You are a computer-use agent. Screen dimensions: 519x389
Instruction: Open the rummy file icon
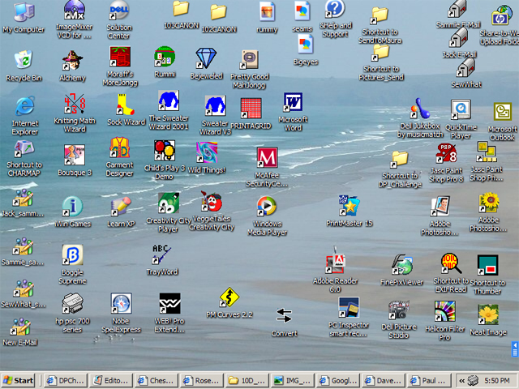[267, 12]
